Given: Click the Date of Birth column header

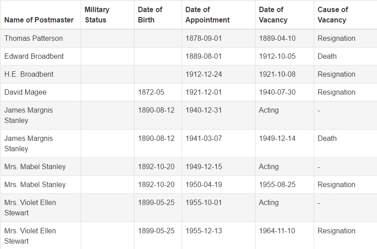Looking at the screenshot, I should (150, 15).
